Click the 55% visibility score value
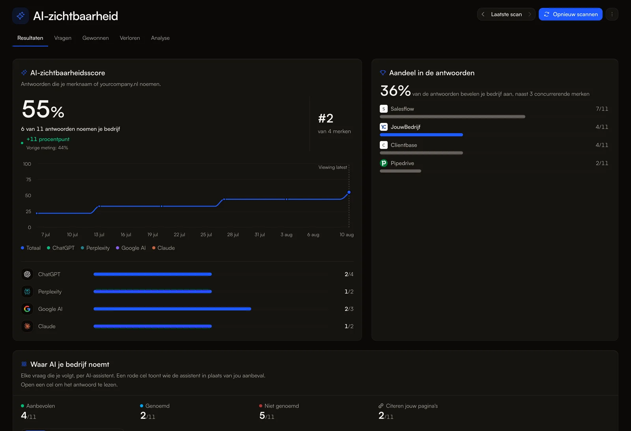Viewport: 631px width, 431px height. 43,109
